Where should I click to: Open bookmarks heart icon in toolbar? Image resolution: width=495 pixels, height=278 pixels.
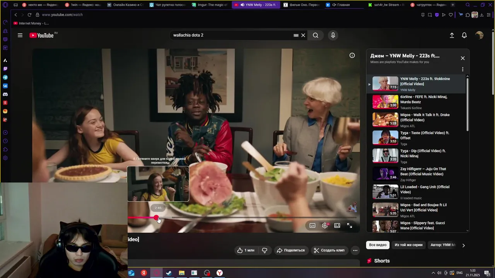pos(451,15)
